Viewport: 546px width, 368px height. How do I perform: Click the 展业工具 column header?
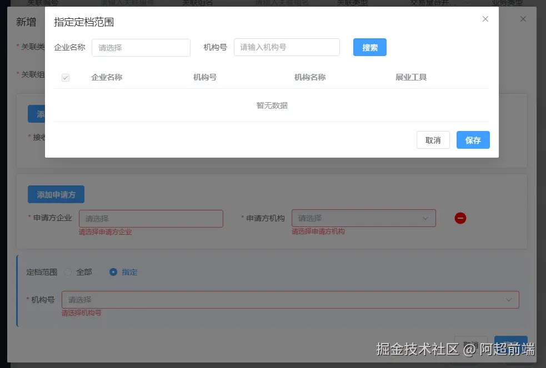pyautogui.click(x=411, y=77)
